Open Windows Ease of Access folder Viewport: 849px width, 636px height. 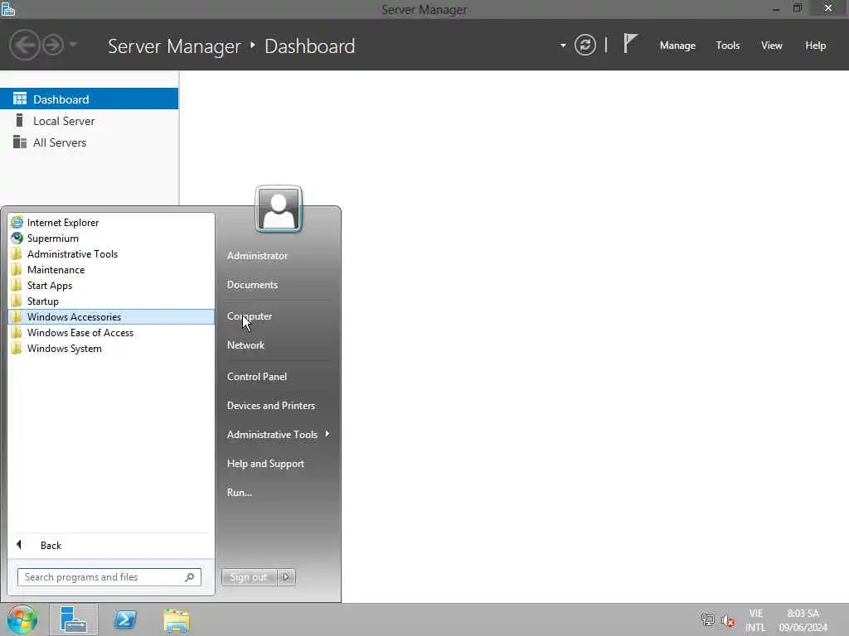point(111,332)
